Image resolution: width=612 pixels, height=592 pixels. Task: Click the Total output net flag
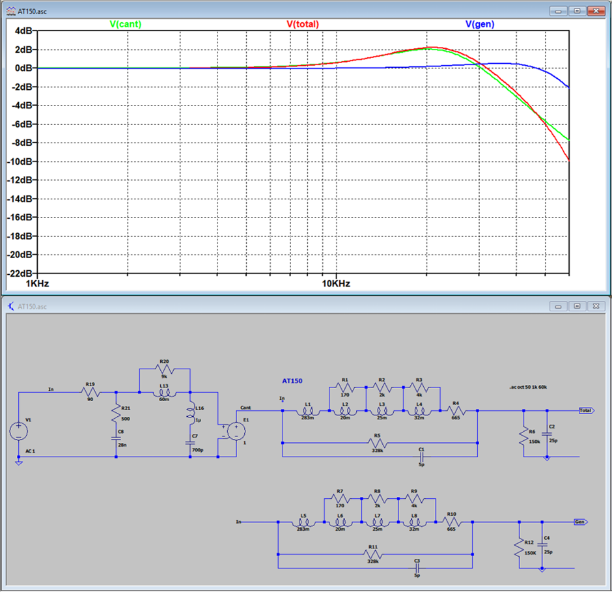tap(586, 410)
